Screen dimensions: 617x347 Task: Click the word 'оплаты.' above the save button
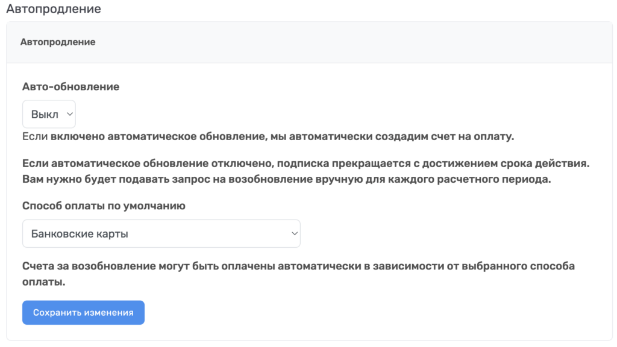pyautogui.click(x=43, y=282)
